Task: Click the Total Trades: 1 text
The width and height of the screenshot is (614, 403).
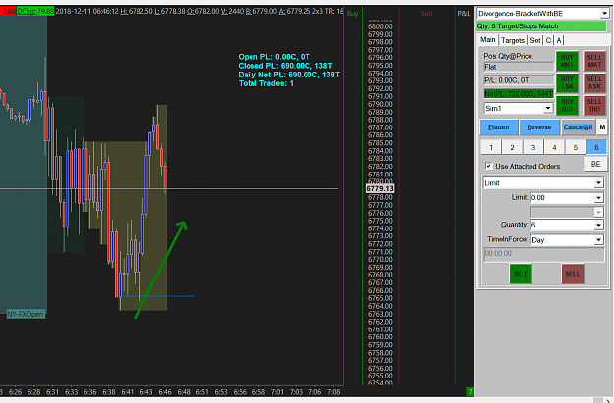Action: pos(266,83)
